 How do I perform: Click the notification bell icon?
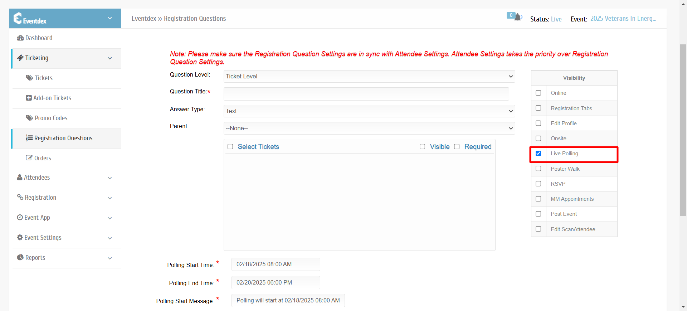click(x=518, y=18)
